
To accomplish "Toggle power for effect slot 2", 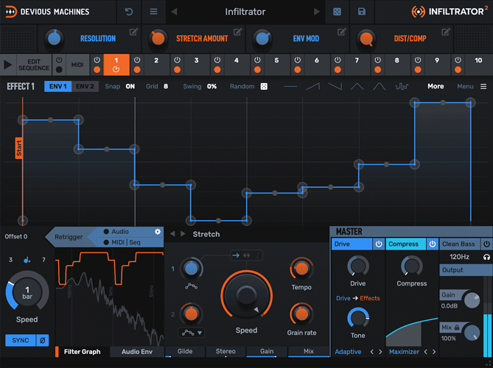I will point(137,60).
